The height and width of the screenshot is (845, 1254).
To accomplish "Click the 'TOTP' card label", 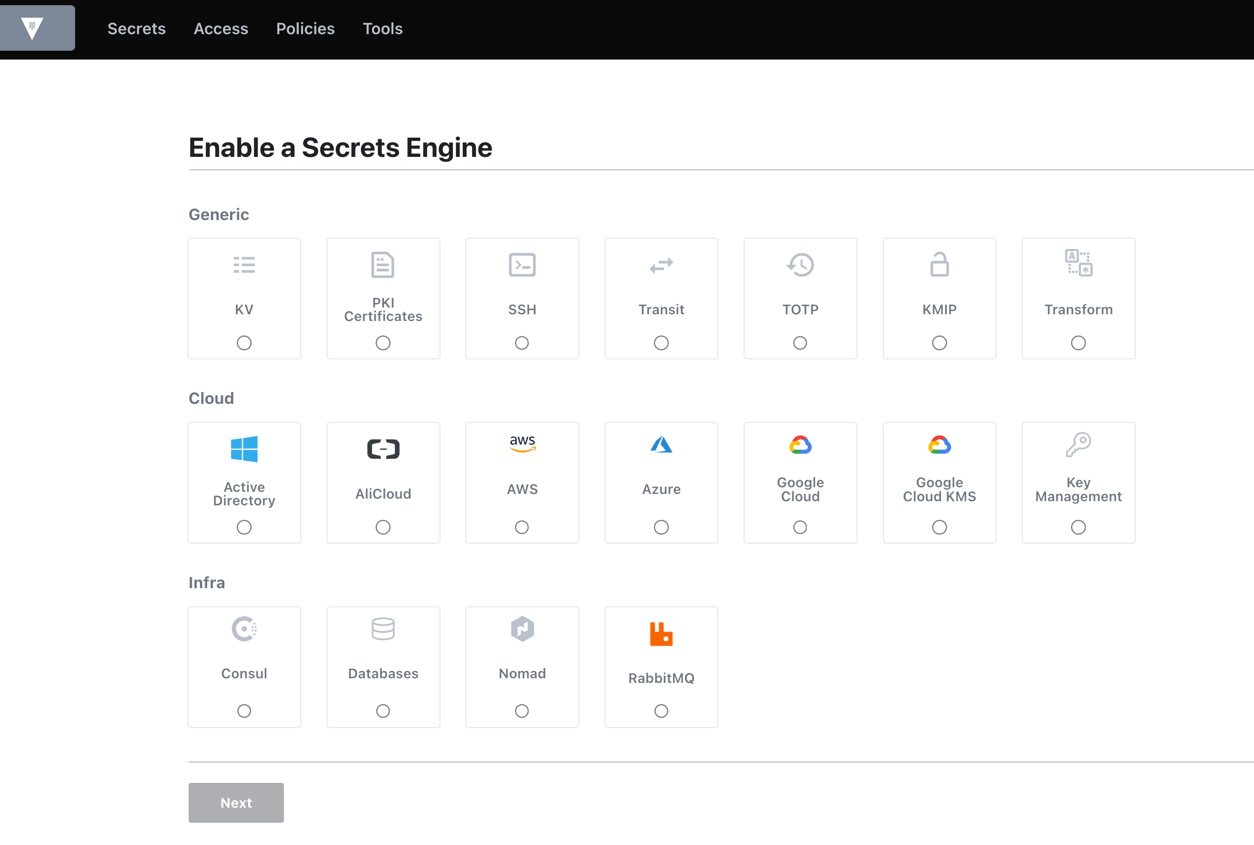I will click(x=801, y=309).
